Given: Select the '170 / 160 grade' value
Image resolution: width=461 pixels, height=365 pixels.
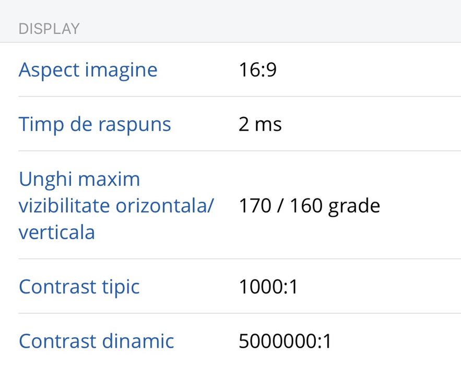Looking at the screenshot, I should point(309,206).
